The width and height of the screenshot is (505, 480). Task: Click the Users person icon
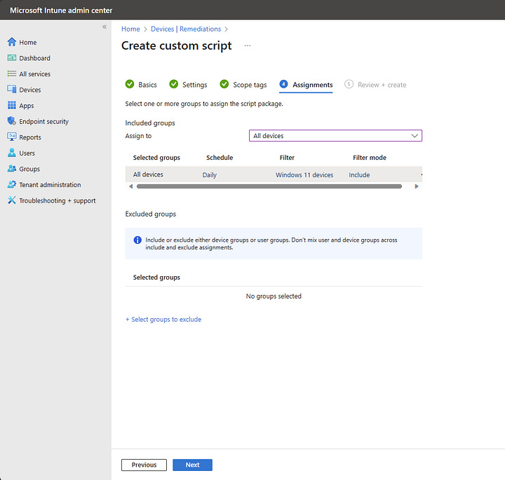pyautogui.click(x=12, y=153)
